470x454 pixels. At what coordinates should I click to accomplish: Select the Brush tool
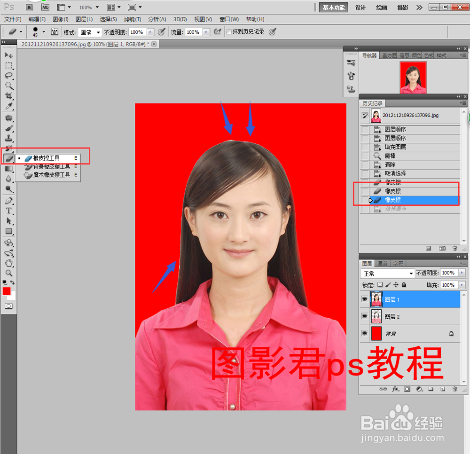coord(8,128)
